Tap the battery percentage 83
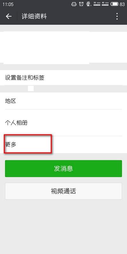 tap(122, 4)
